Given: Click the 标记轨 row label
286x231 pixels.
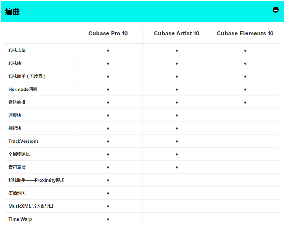Looking at the screenshot, I should click(15, 128).
